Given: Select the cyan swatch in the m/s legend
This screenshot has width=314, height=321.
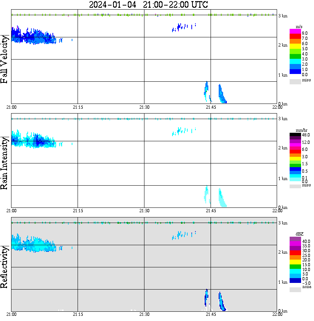Looking at the screenshot, I should tap(295, 62).
